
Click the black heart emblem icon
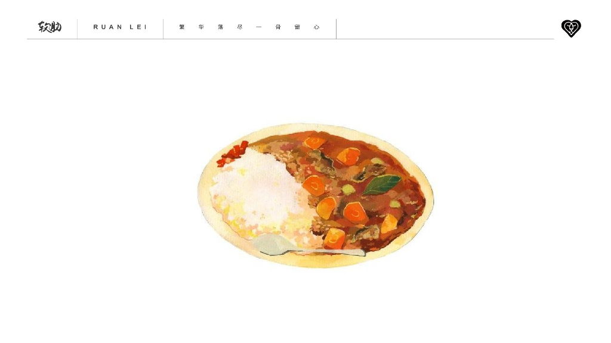tap(571, 29)
